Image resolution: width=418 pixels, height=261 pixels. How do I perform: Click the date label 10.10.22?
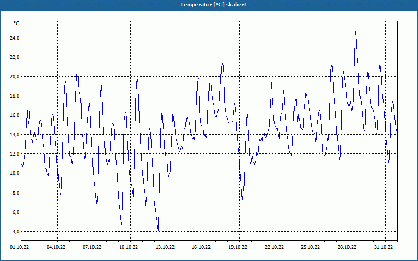[x=129, y=247]
